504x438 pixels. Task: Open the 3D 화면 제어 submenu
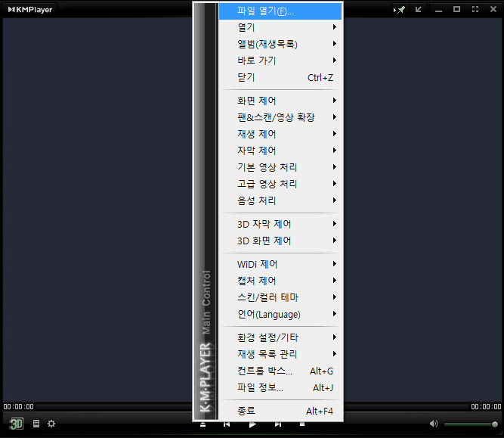(x=280, y=241)
